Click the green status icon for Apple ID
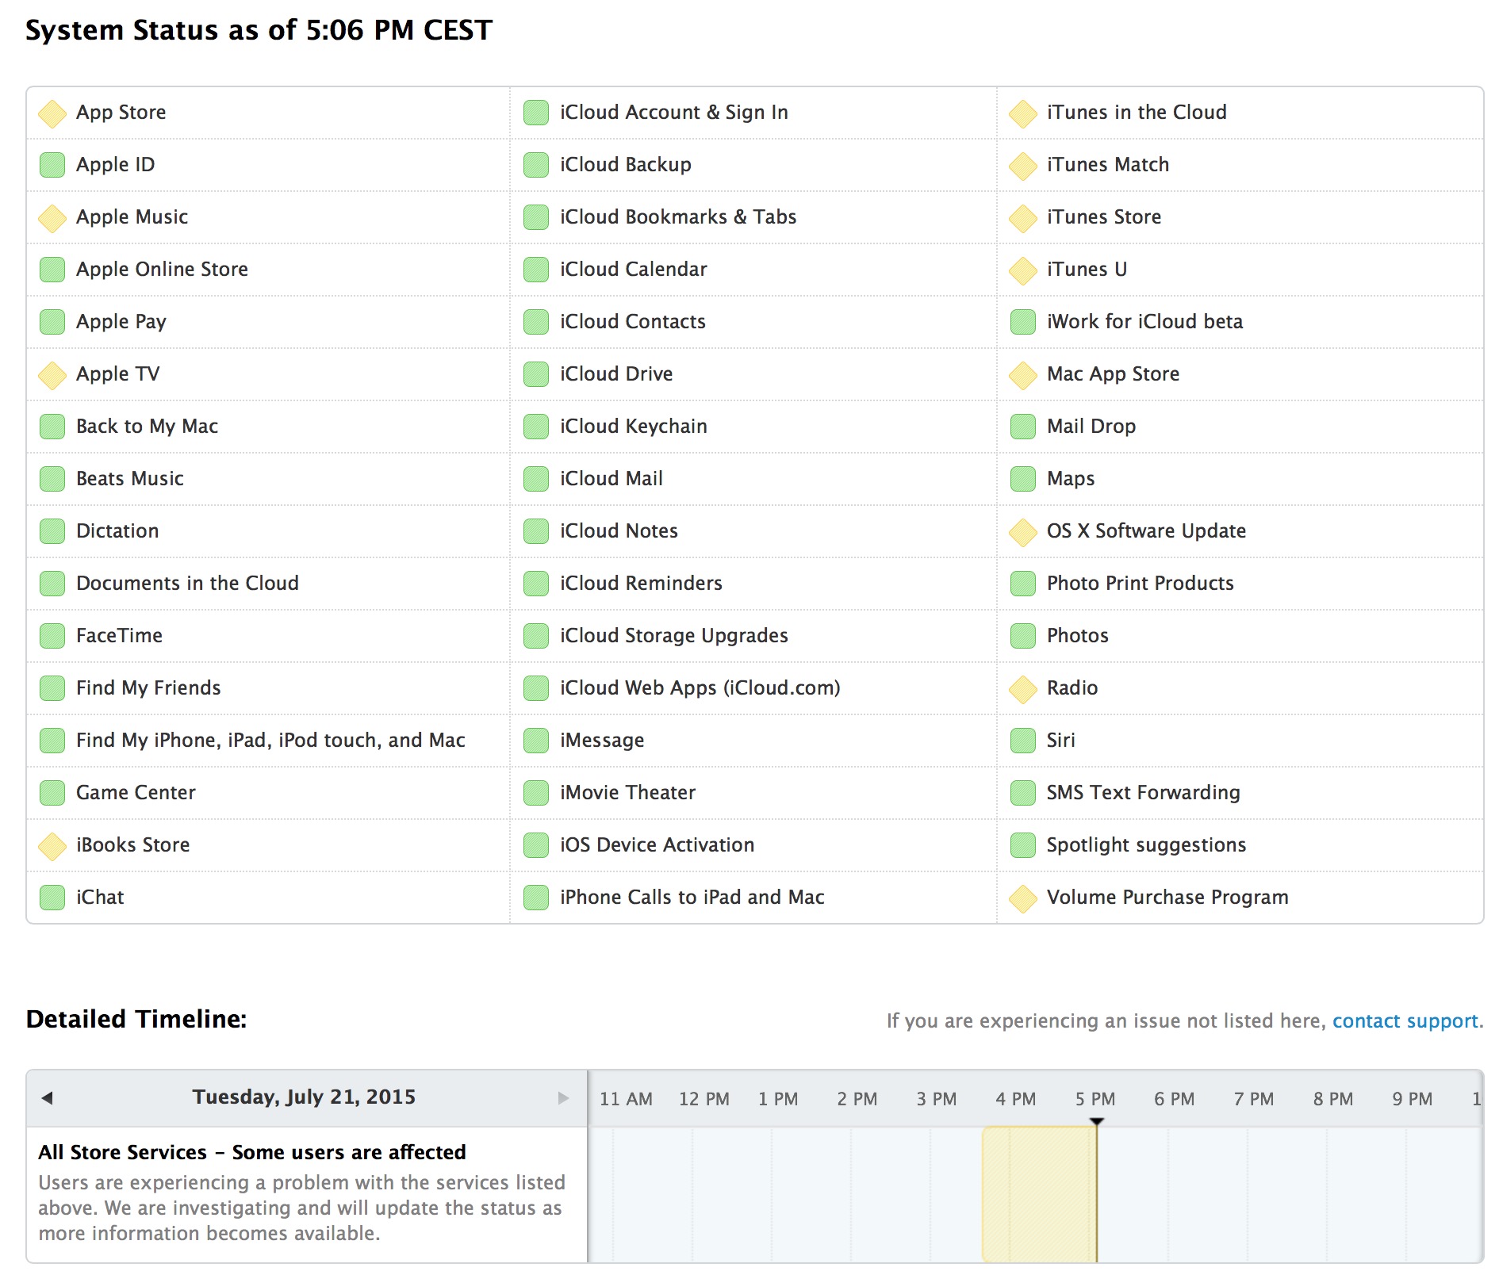 tap(52, 165)
